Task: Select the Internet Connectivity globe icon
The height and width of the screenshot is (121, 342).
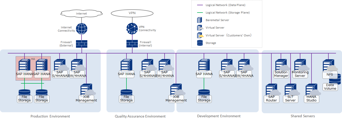Action: (82, 29)
